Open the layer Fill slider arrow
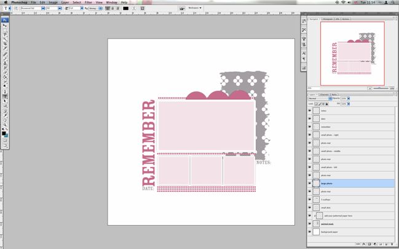The width and height of the screenshot is (399, 249). pos(349,104)
